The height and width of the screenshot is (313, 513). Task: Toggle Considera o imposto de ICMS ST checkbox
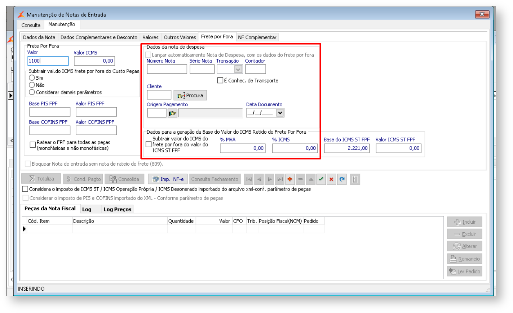click(x=25, y=189)
